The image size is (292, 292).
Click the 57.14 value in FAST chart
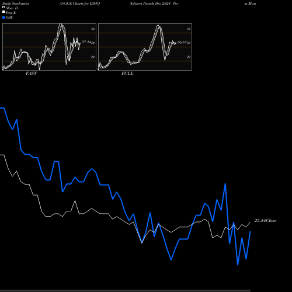(x=86, y=42)
